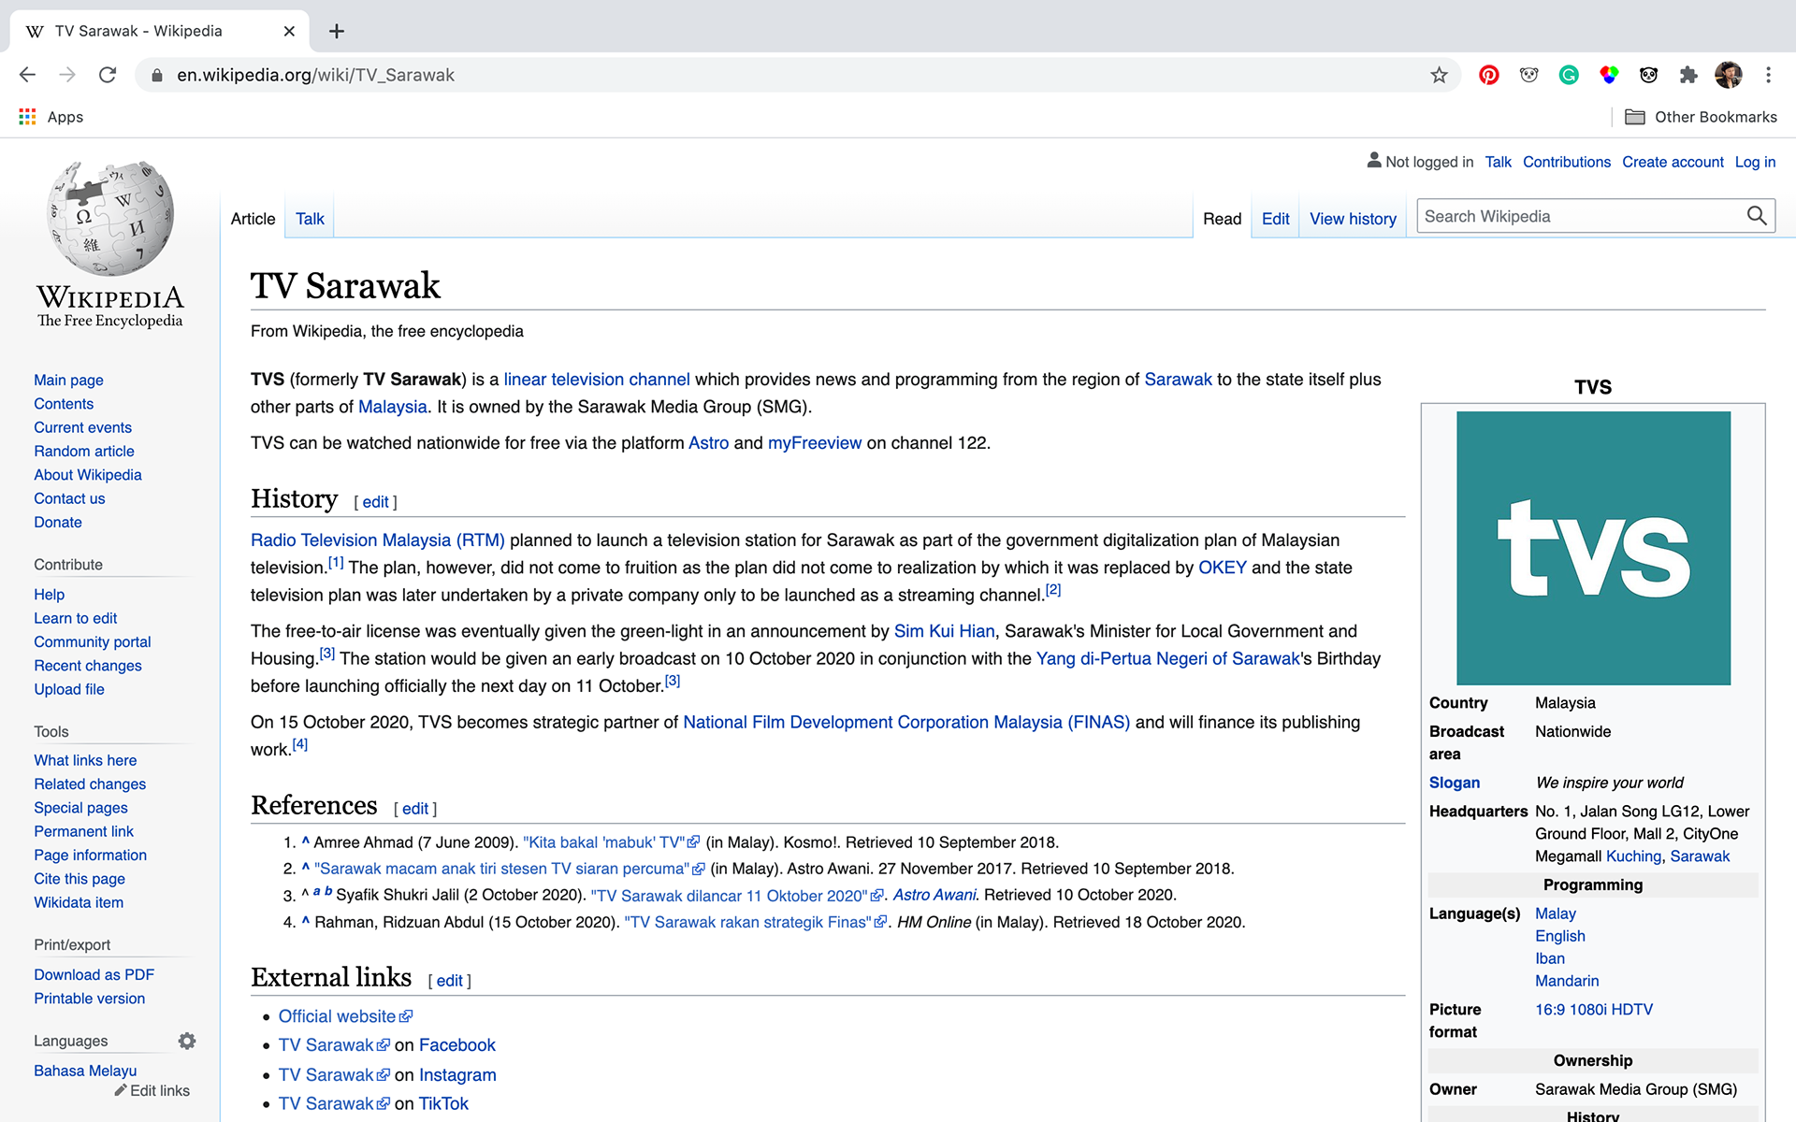Open Contributions link
The image size is (1796, 1122).
pyautogui.click(x=1566, y=162)
